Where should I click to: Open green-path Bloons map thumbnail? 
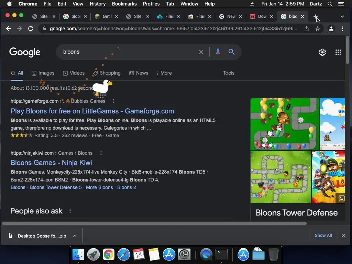tap(285, 124)
